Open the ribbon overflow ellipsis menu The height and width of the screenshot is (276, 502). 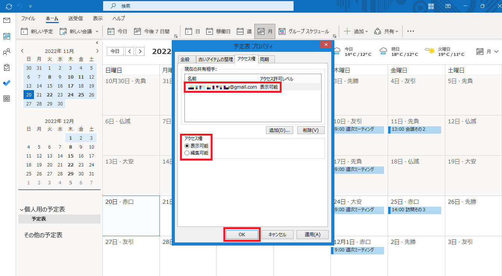click(x=410, y=32)
